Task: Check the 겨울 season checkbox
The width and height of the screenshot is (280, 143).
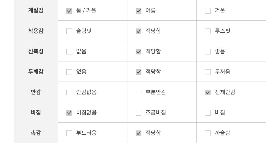Action: point(208,11)
